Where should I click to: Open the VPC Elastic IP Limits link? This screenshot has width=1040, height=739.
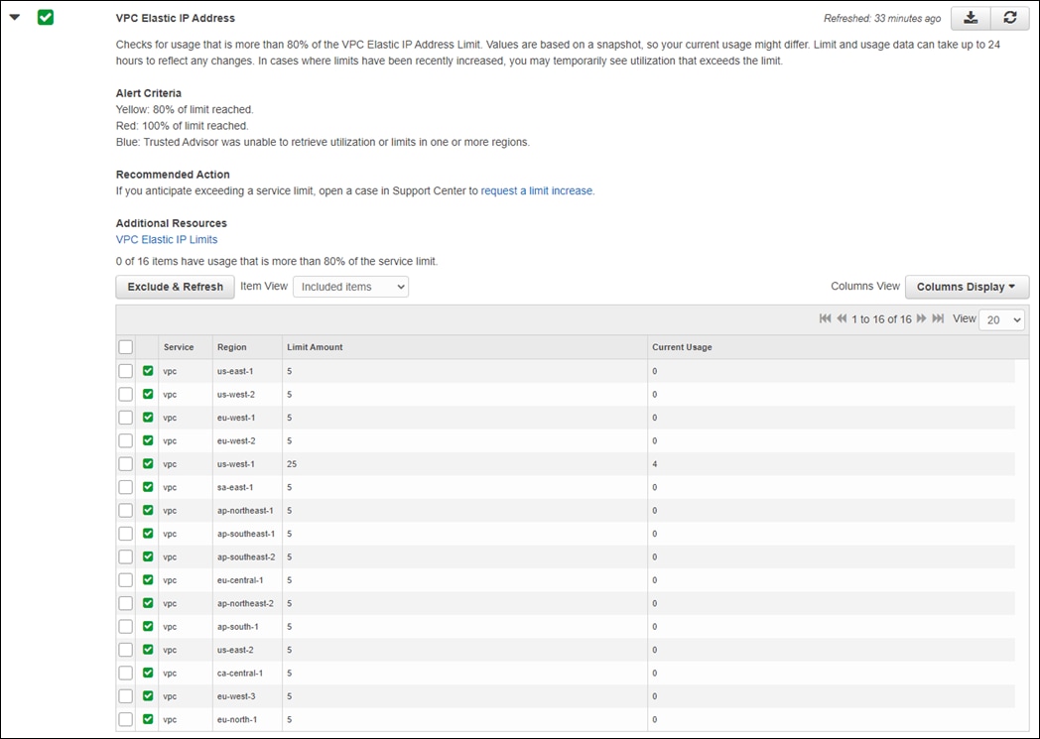pos(167,239)
